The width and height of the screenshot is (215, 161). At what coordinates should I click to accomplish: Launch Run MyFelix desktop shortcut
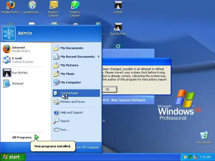118,29
